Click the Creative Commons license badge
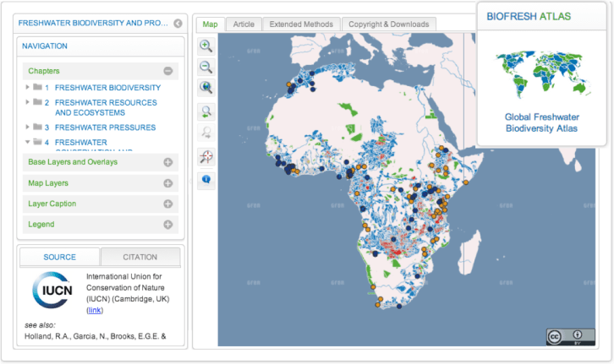 [571, 337]
